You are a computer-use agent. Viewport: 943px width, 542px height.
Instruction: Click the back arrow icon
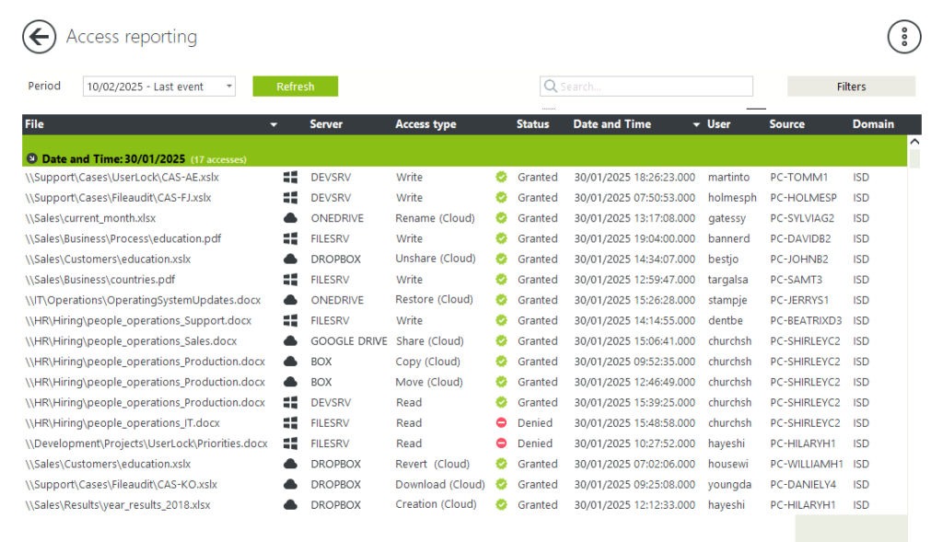click(39, 37)
